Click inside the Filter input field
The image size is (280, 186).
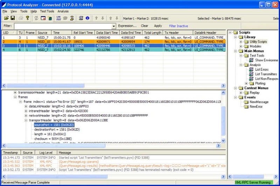[x=63, y=26]
